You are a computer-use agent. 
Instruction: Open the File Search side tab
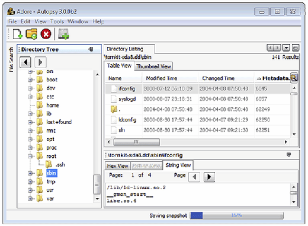click(11, 59)
